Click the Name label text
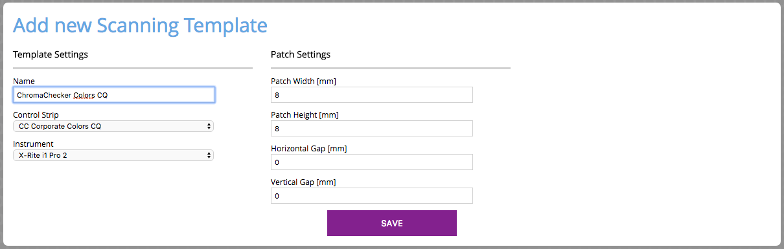 pyautogui.click(x=24, y=81)
